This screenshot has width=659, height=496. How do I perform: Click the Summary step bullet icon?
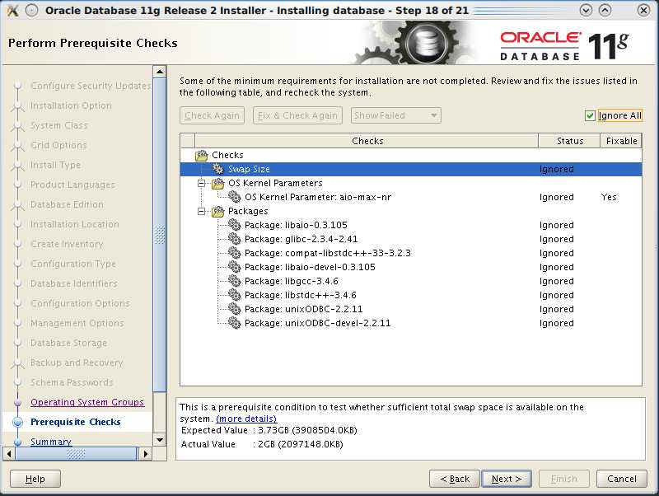[17, 442]
